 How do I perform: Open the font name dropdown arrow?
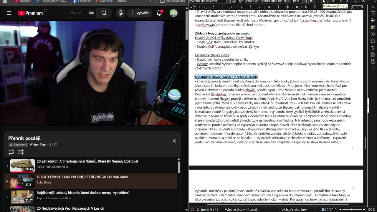[288, 1]
